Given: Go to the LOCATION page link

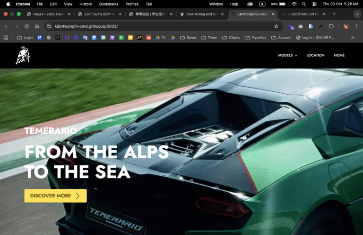Looking at the screenshot, I should pyautogui.click(x=315, y=55).
